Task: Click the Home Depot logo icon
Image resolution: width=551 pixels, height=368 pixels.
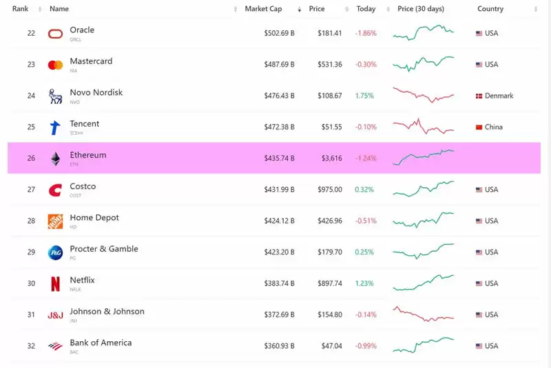Action: coord(55,221)
